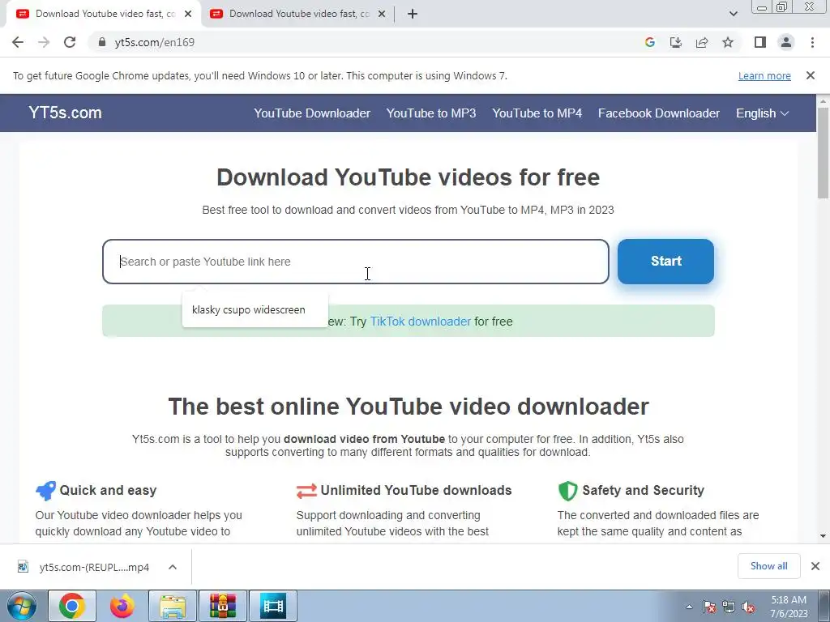The width and height of the screenshot is (830, 622).
Task: Open WinRAR from the taskbar
Action: (x=223, y=606)
